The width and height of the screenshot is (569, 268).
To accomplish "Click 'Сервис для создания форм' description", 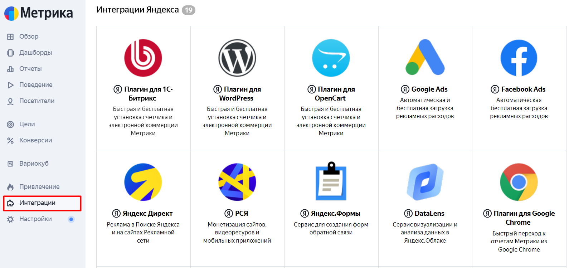I will (331, 228).
